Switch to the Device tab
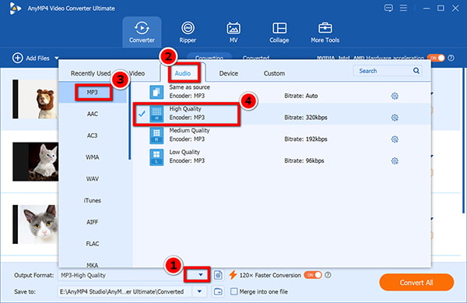467x303 pixels. (228, 73)
